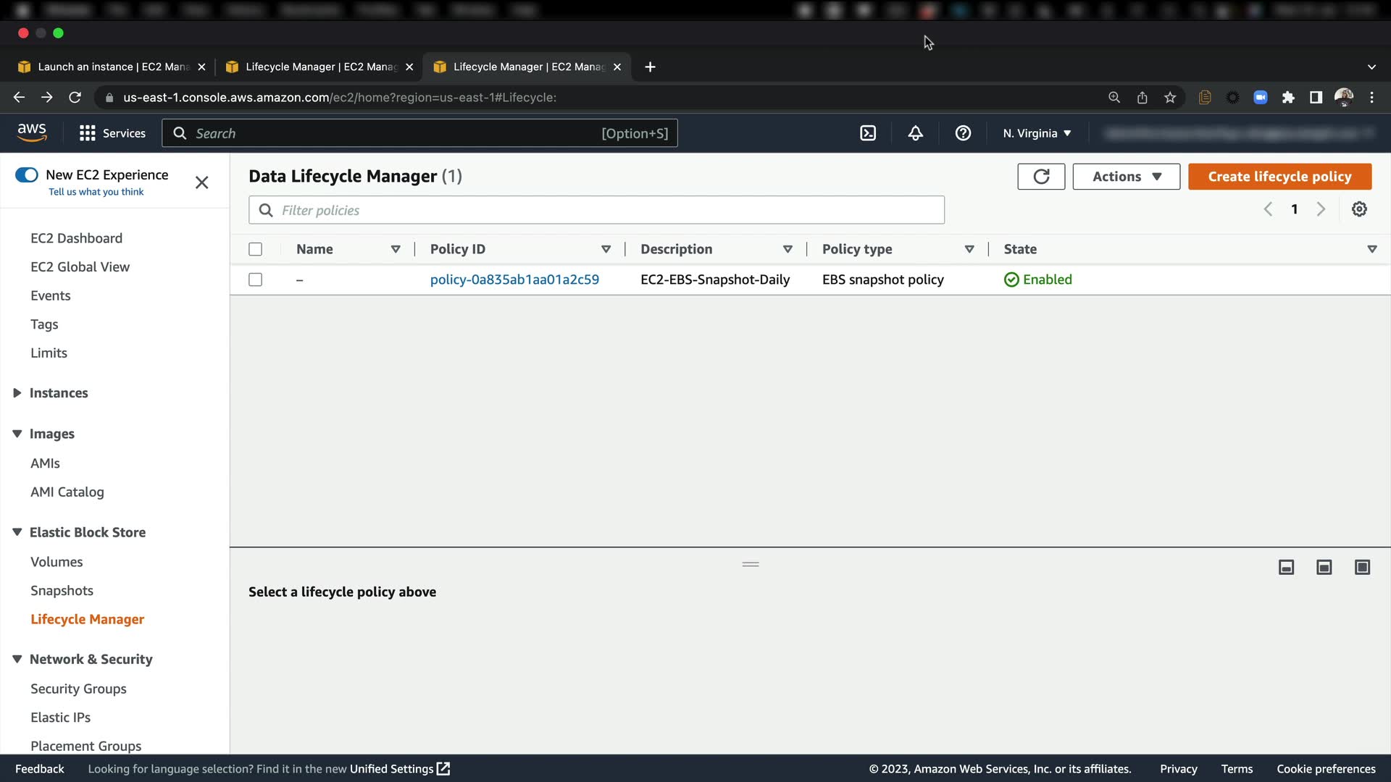Click the AWS logo home icon
Screen dimensions: 1391x782
coord(32,132)
